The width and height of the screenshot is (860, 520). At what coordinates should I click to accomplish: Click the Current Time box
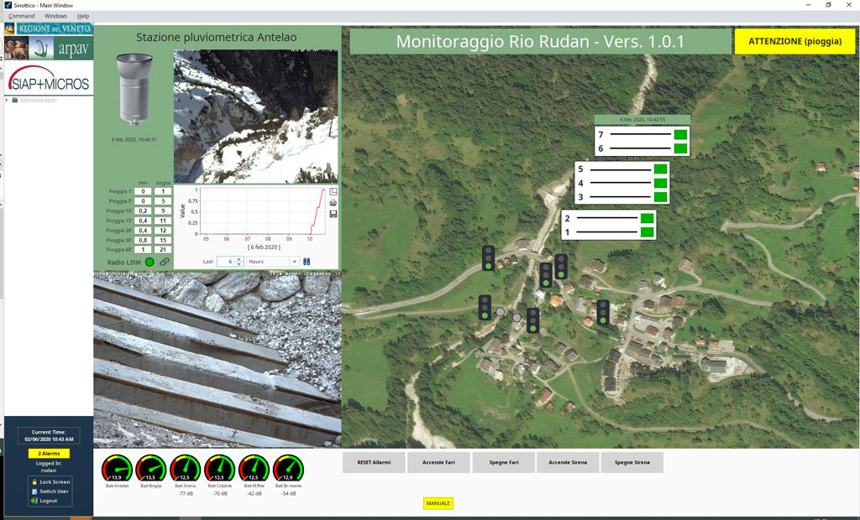pos(49,435)
